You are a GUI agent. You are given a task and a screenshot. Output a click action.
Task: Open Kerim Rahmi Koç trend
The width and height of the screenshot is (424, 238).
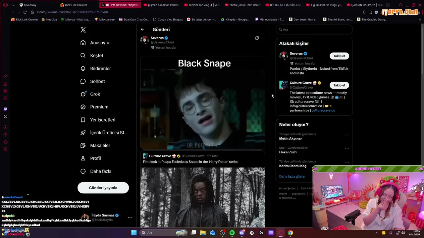tap(293, 166)
